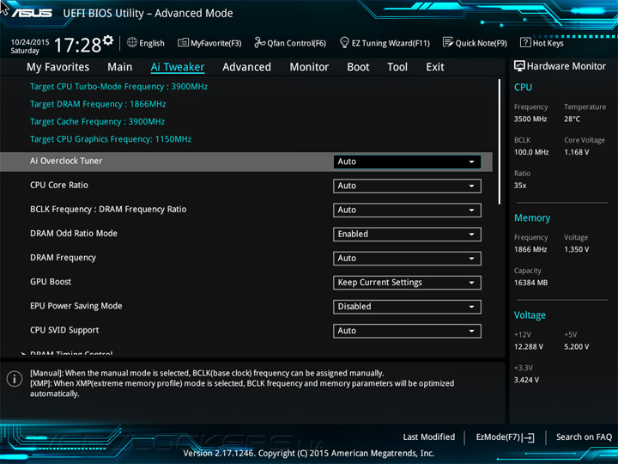Open Ai Overclock Tuner dropdown
The image size is (618, 464).
[407, 162]
